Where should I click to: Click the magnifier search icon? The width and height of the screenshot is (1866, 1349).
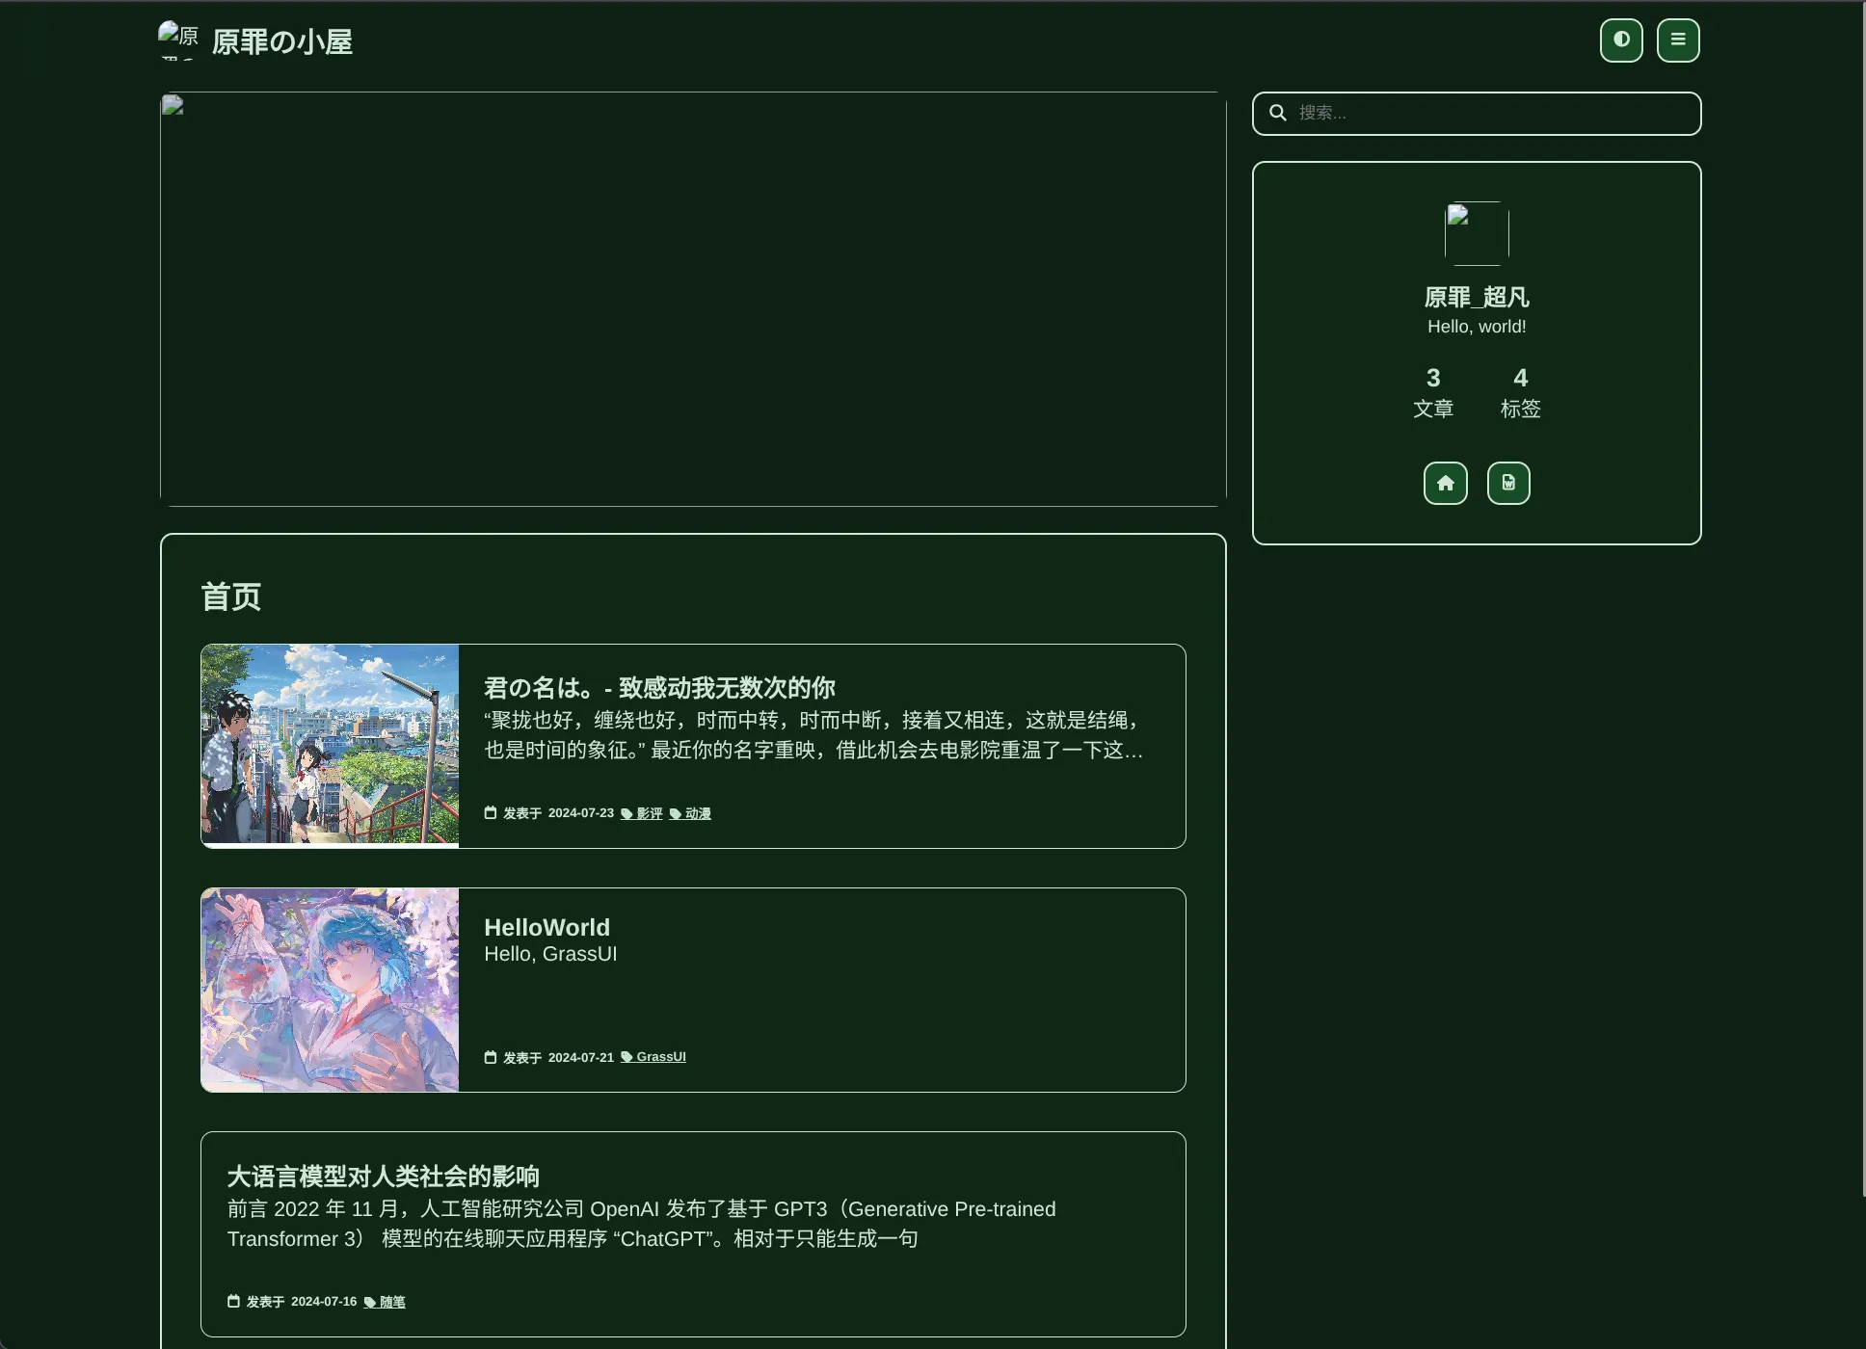pos(1278,113)
